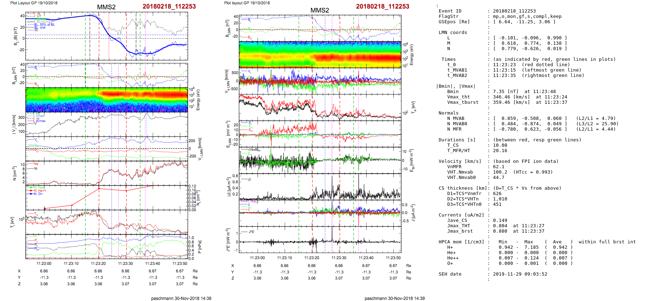
Task: Click the 'O+' row label in HPCA table
Action: (450, 263)
